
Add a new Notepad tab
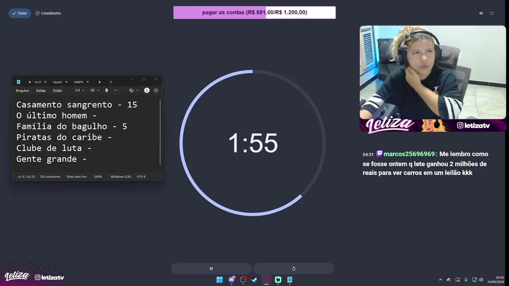[111, 82]
